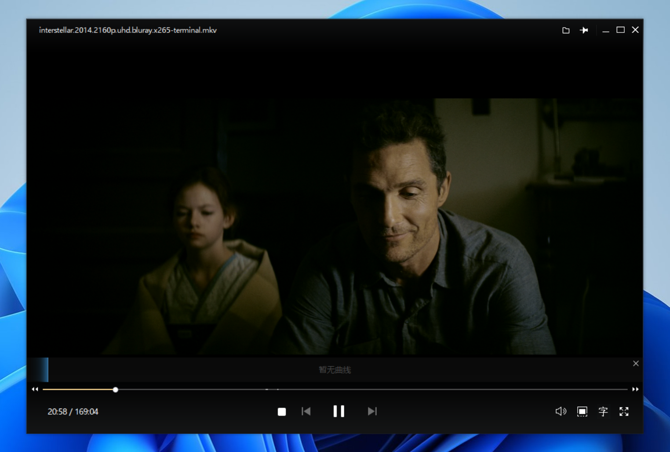
Task: Maximize the video player window
Action: coord(620,30)
